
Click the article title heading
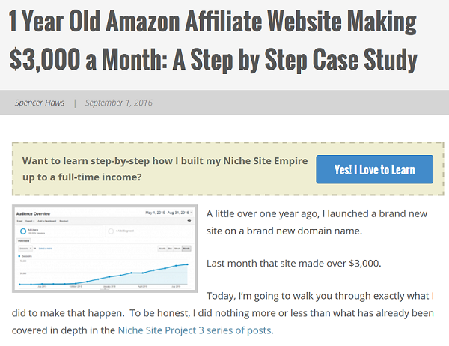click(213, 39)
